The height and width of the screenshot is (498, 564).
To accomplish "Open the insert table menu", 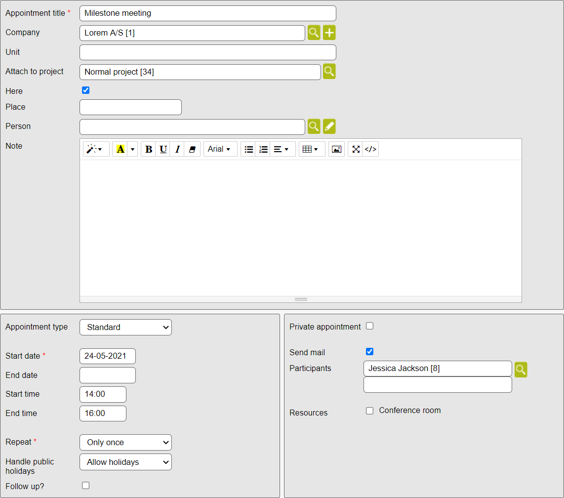I will (312, 149).
